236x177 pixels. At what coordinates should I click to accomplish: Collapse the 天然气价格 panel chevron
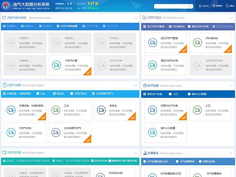point(136,153)
